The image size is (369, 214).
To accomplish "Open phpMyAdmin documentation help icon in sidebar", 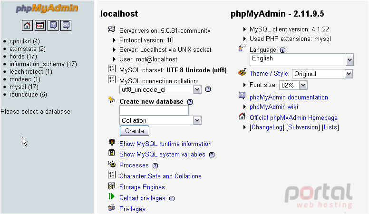I will [x=53, y=25].
